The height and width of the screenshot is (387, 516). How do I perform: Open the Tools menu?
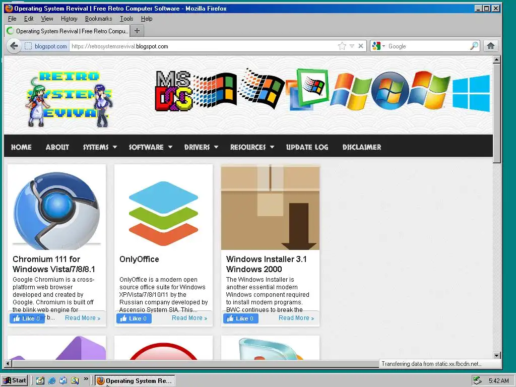coord(126,19)
